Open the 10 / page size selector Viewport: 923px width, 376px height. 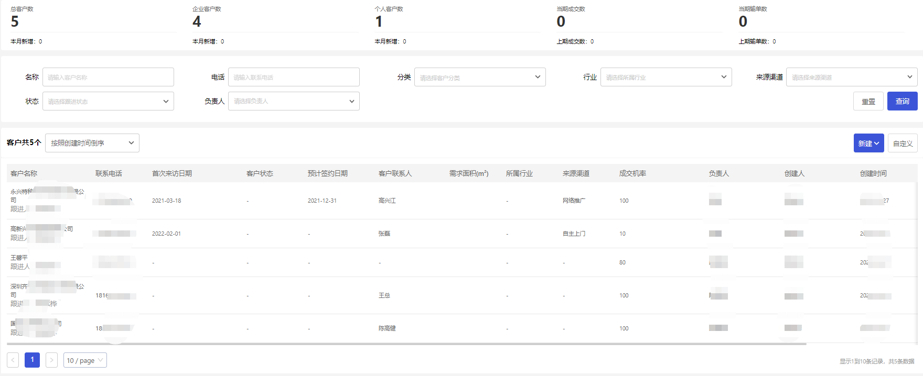coord(85,360)
